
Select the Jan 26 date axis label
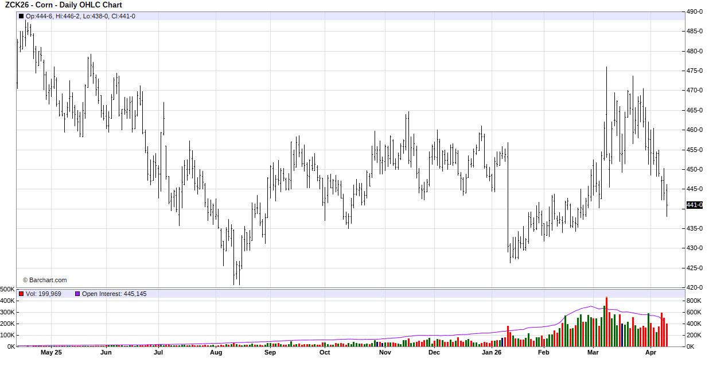tap(492, 353)
